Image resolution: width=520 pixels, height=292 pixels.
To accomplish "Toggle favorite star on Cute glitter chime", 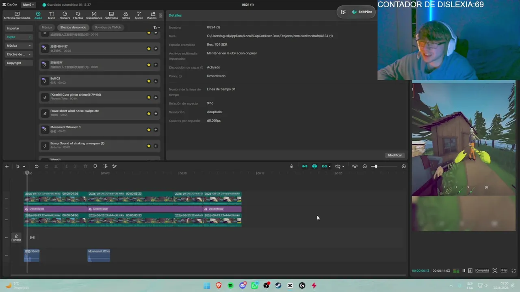I will 149,97.
